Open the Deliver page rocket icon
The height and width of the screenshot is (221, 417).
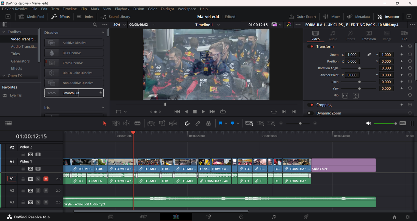(306, 217)
